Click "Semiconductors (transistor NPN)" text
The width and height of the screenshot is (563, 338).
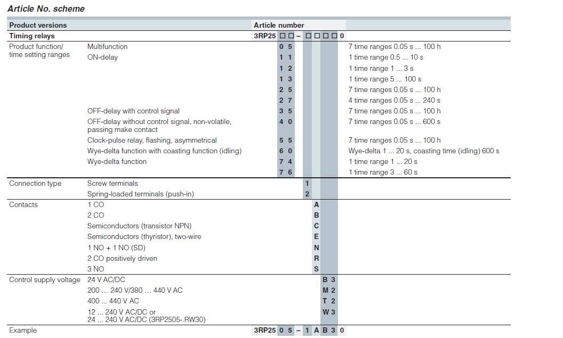point(139,226)
